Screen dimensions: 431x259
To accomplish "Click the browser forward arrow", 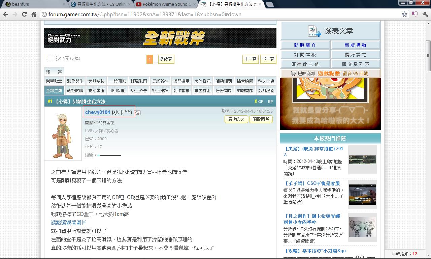I will (x=15, y=14).
